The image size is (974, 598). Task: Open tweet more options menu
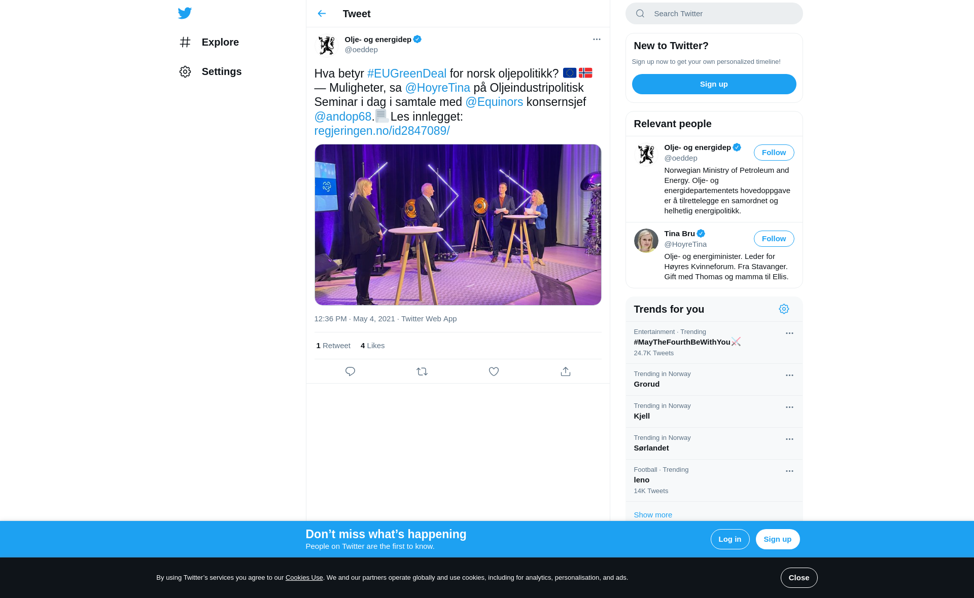(597, 40)
